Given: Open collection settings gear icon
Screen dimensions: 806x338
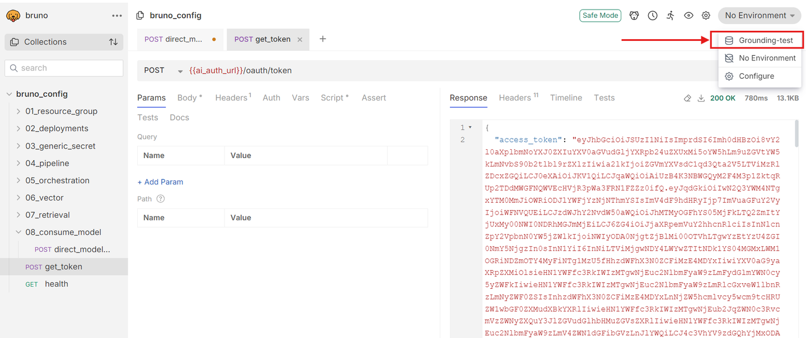Looking at the screenshot, I should tap(706, 16).
